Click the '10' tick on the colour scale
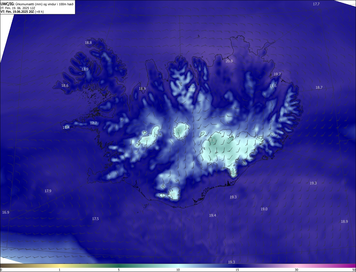 [x=178, y=270]
